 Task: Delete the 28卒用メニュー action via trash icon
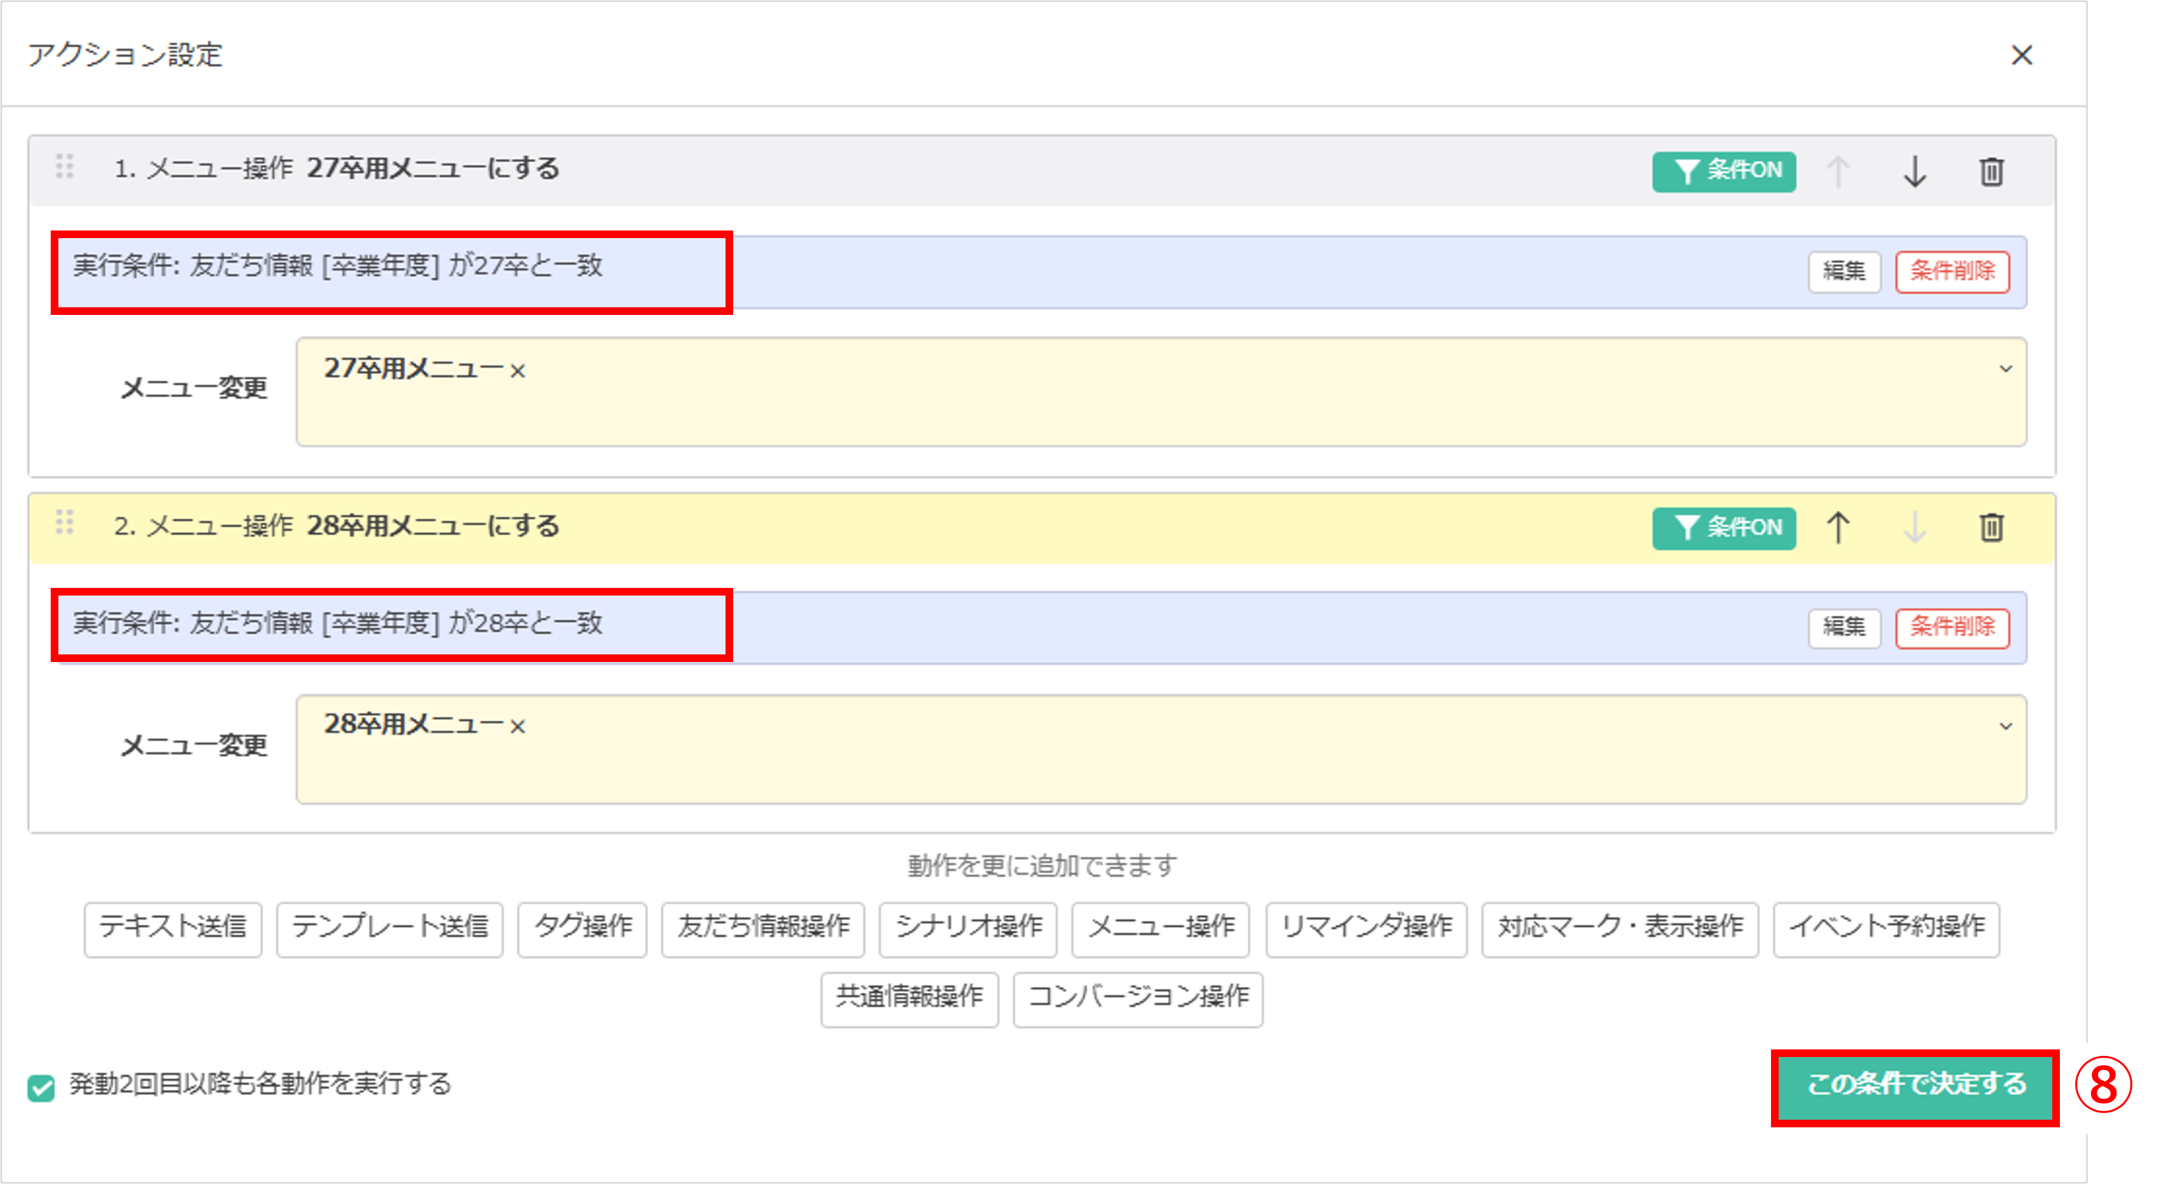(x=1992, y=528)
